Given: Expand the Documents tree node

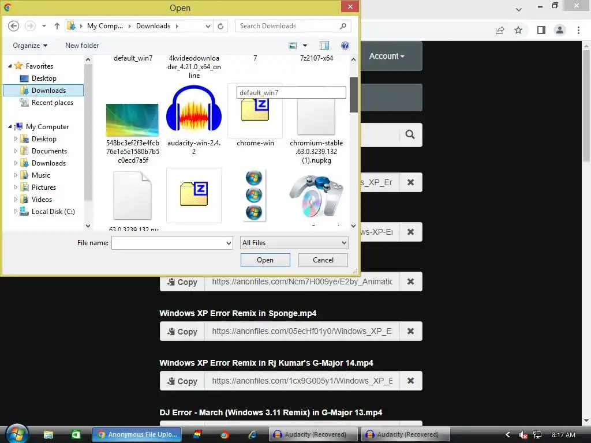Looking at the screenshot, I should 16,151.
